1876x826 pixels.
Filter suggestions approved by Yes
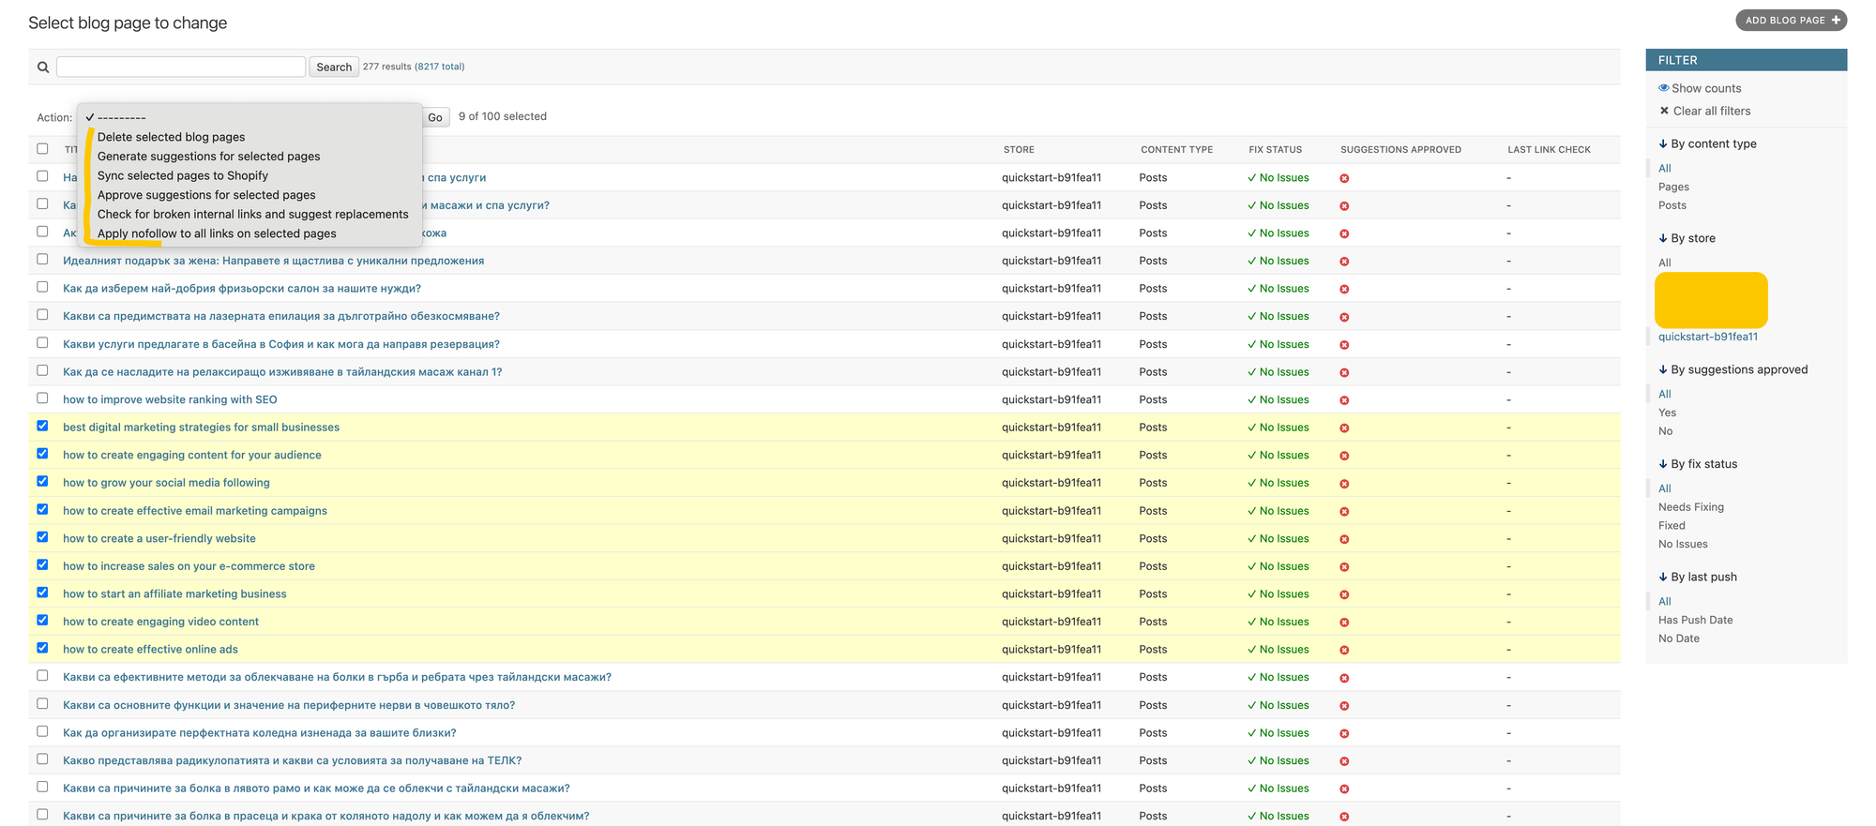point(1667,413)
